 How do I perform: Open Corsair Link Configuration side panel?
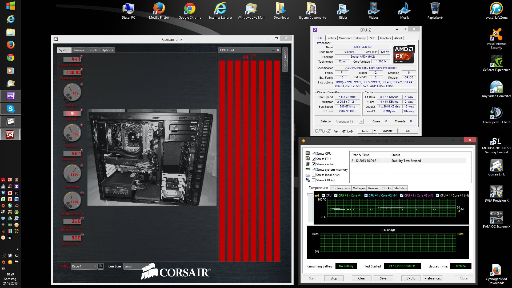[x=285, y=59]
